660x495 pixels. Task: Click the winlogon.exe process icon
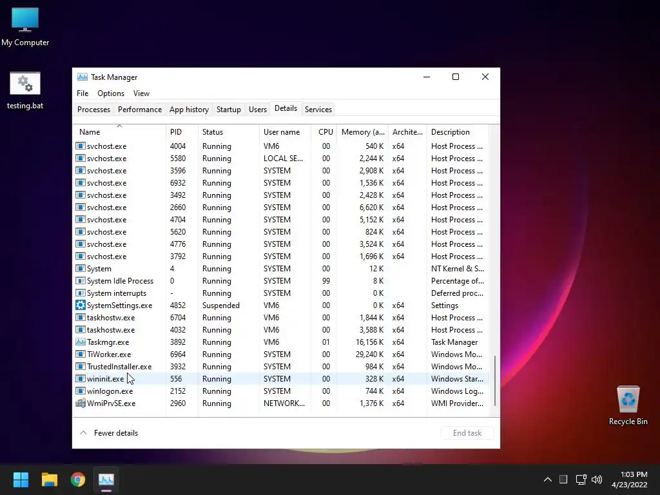point(81,391)
